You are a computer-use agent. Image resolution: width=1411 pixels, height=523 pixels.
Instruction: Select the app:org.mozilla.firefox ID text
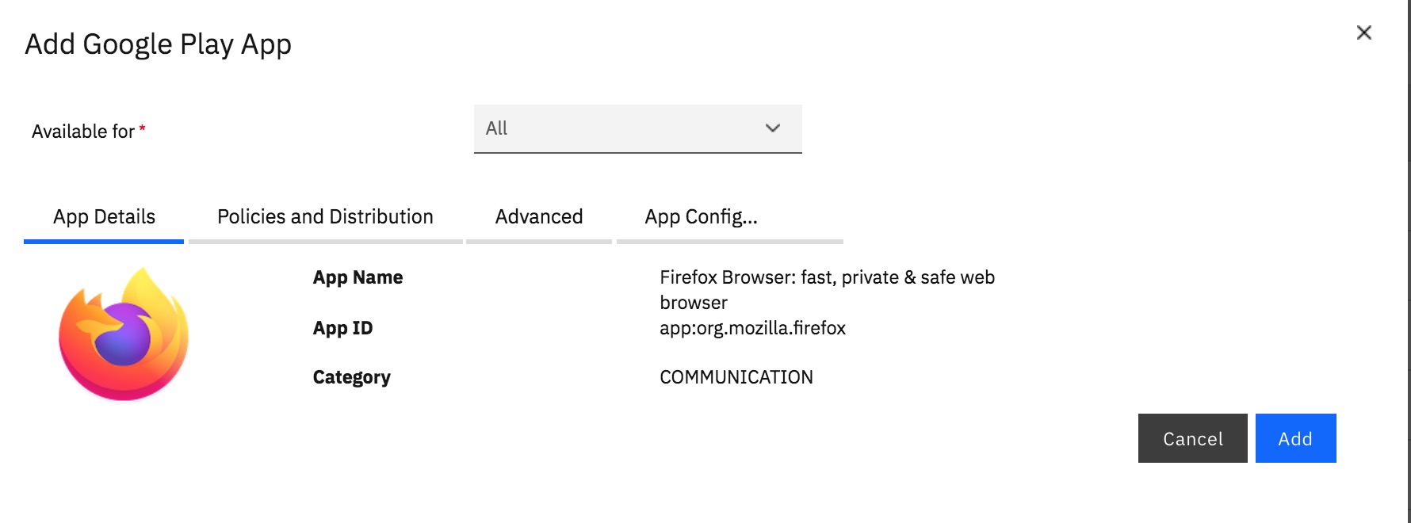click(x=752, y=328)
